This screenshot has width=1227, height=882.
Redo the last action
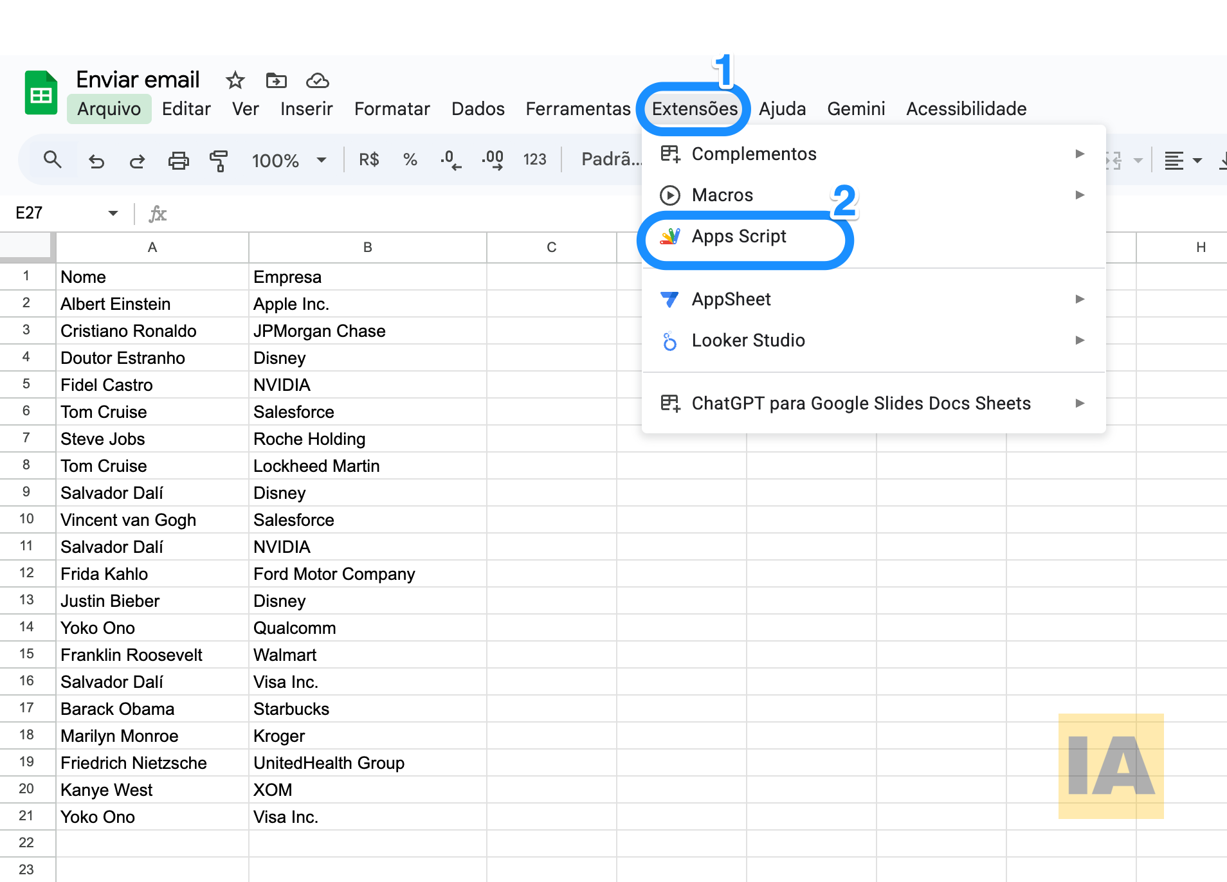[x=137, y=161]
